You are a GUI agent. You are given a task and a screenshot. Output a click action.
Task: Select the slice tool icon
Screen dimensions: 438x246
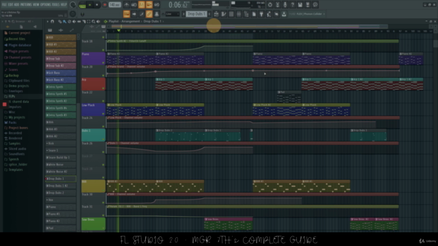pyautogui.click(x=83, y=21)
